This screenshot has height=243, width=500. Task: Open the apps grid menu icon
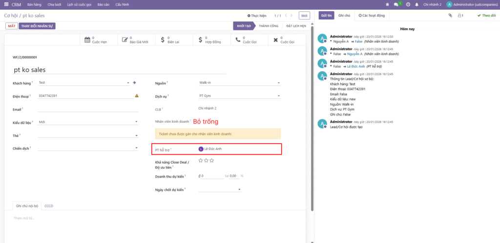click(6, 5)
